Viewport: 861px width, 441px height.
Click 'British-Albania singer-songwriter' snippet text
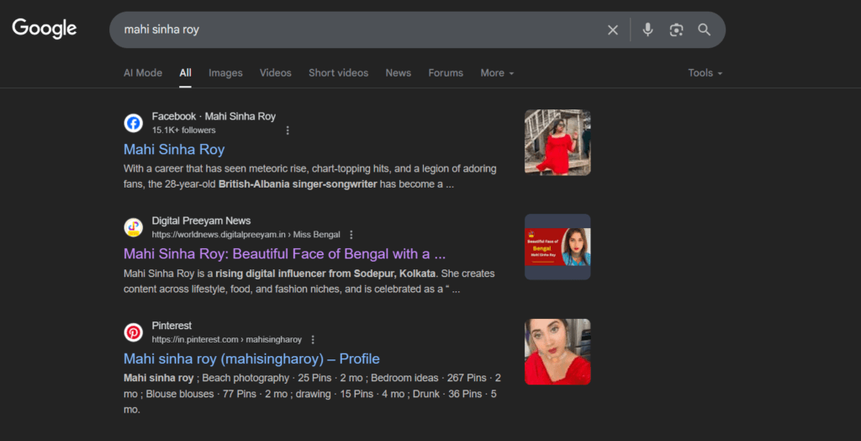[298, 184]
